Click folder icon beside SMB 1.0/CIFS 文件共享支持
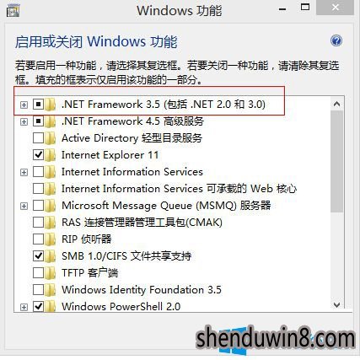360x360 pixels. 50,256
